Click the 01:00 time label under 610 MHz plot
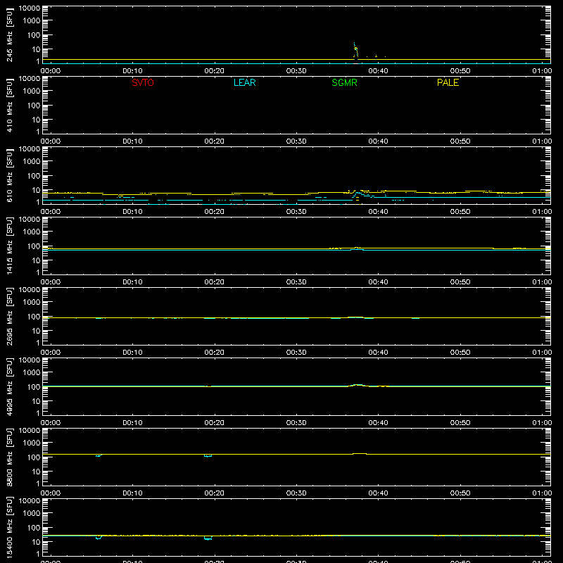Image resolution: width=563 pixels, height=563 pixels. click(x=542, y=212)
